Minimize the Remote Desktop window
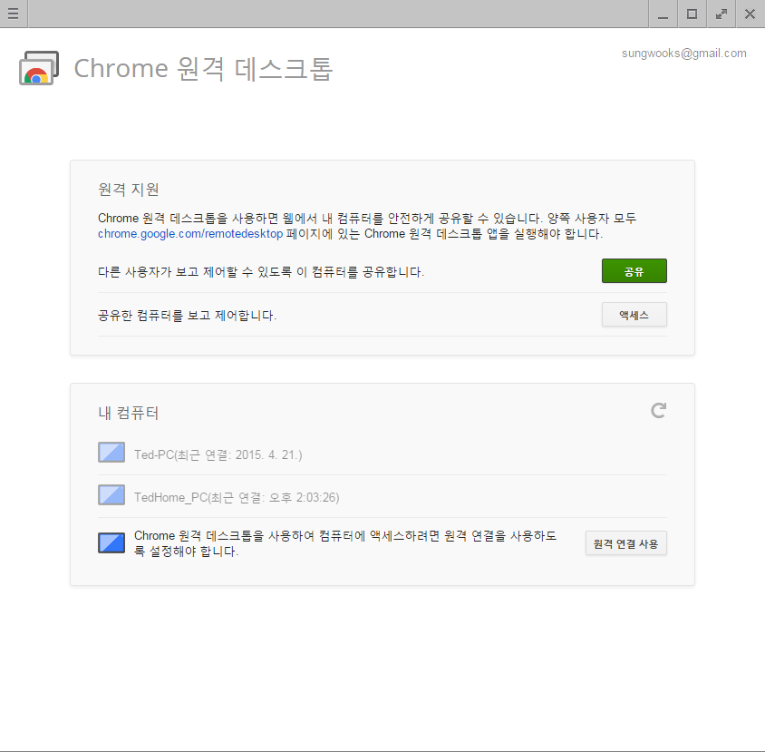This screenshot has width=765, height=752. pyautogui.click(x=663, y=14)
